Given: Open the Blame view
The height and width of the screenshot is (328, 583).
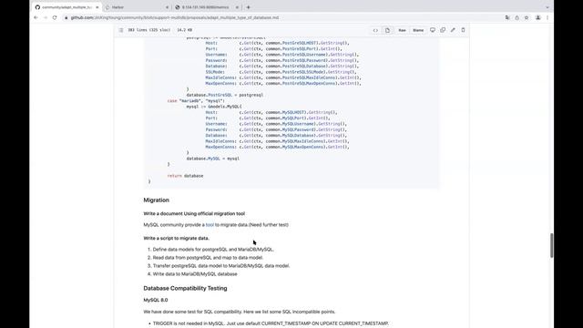Looking at the screenshot, I should [x=418, y=30].
